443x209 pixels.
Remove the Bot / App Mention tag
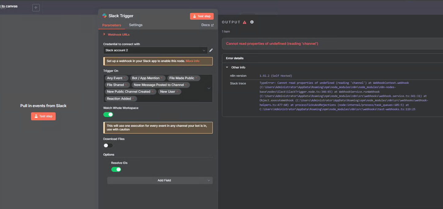pos(162,78)
